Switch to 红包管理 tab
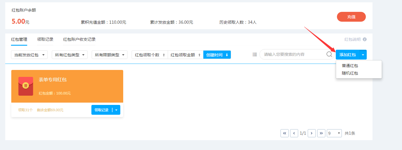 click(19, 39)
